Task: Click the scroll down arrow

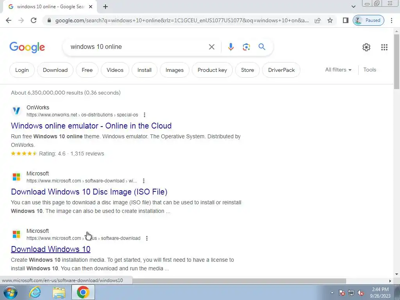Action: [x=396, y=275]
